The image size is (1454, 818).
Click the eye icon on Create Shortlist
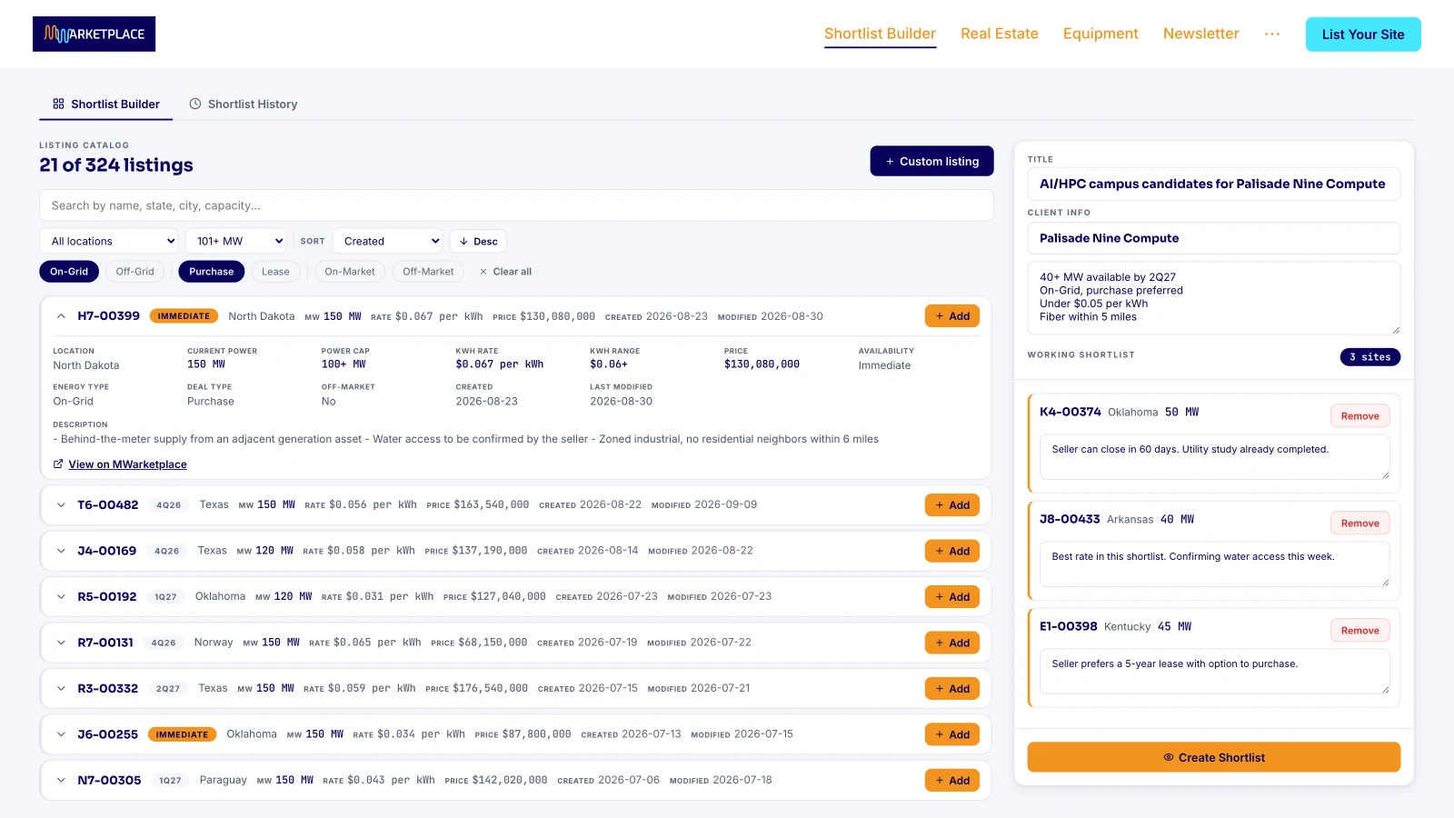[1169, 757]
